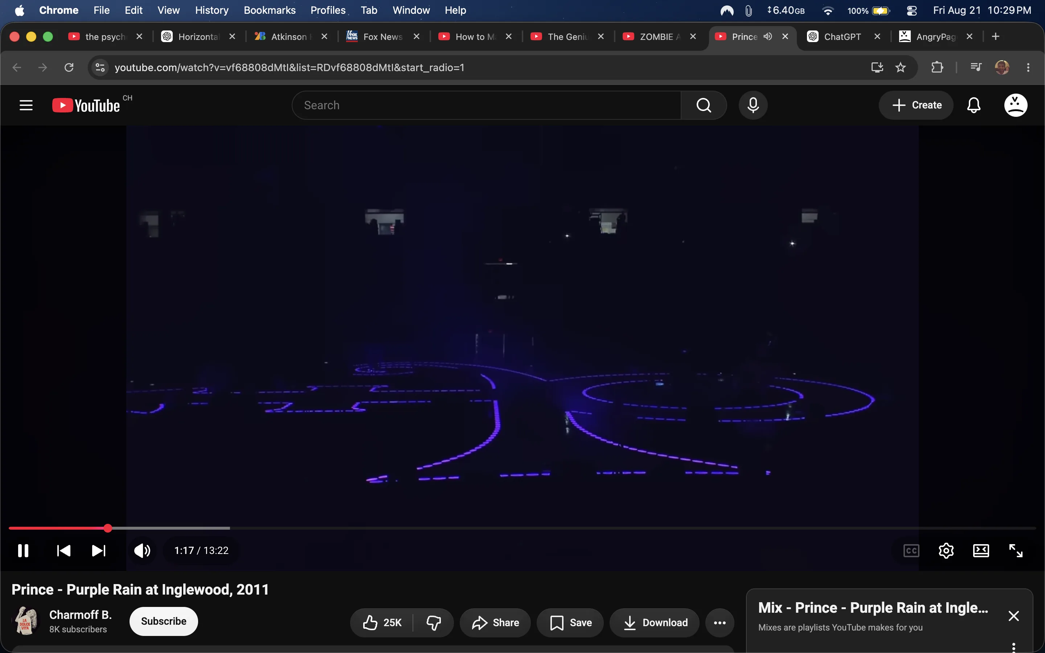The height and width of the screenshot is (653, 1045).
Task: View site information icon in address bar
Action: 100,67
